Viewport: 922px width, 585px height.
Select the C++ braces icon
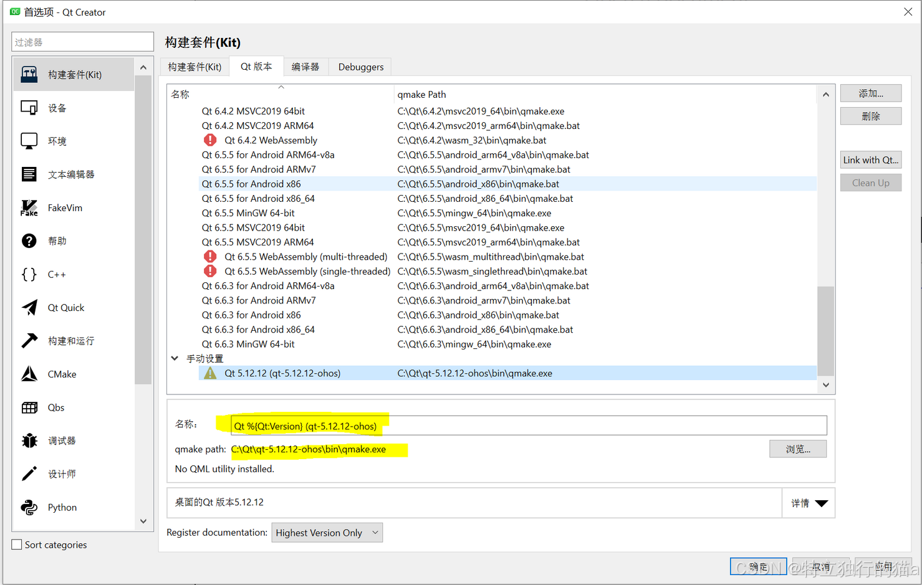point(29,274)
